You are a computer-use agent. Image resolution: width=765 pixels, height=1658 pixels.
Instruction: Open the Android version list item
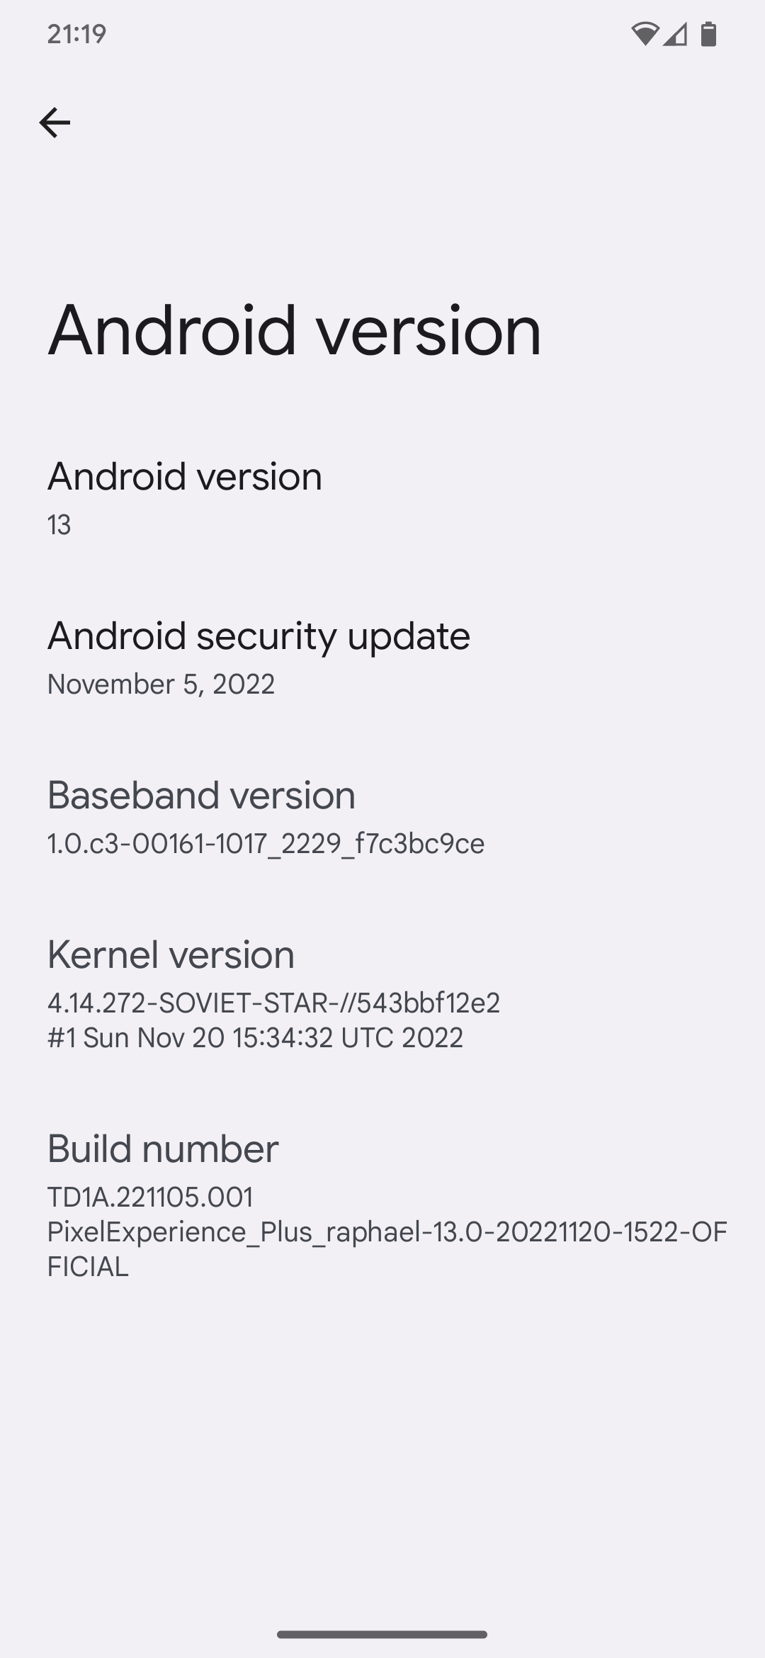[x=382, y=498]
